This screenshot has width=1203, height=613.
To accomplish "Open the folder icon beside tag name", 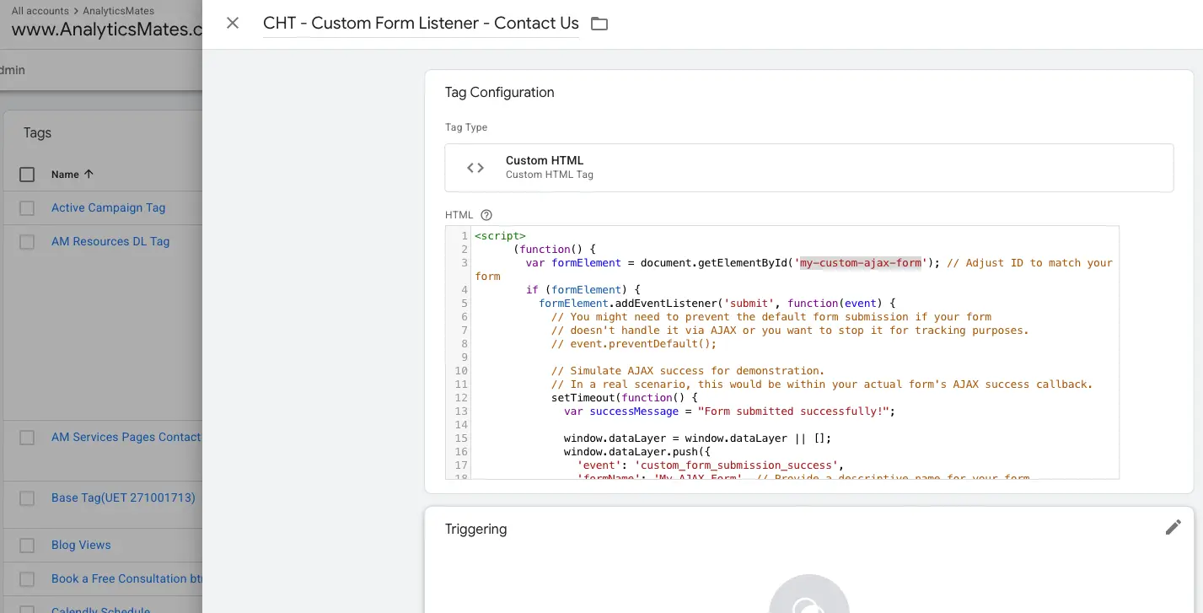I will click(x=599, y=24).
